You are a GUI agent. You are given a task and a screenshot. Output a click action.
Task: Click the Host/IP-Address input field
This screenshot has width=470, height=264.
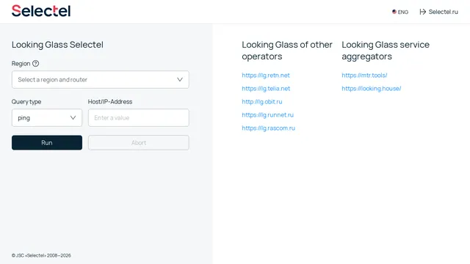click(139, 117)
